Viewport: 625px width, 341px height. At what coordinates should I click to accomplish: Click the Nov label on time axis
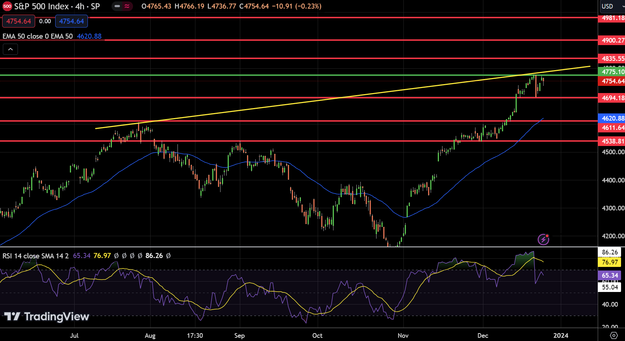(403, 335)
